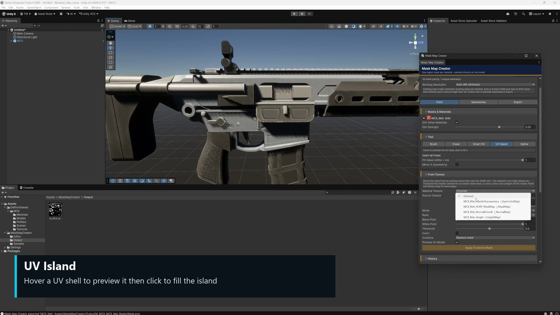Select the Spline tool button
This screenshot has height=315, width=560.
(x=524, y=144)
